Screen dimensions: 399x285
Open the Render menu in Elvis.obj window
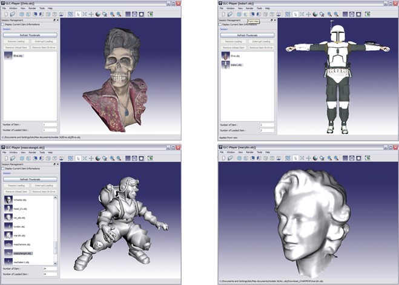tap(32, 8)
